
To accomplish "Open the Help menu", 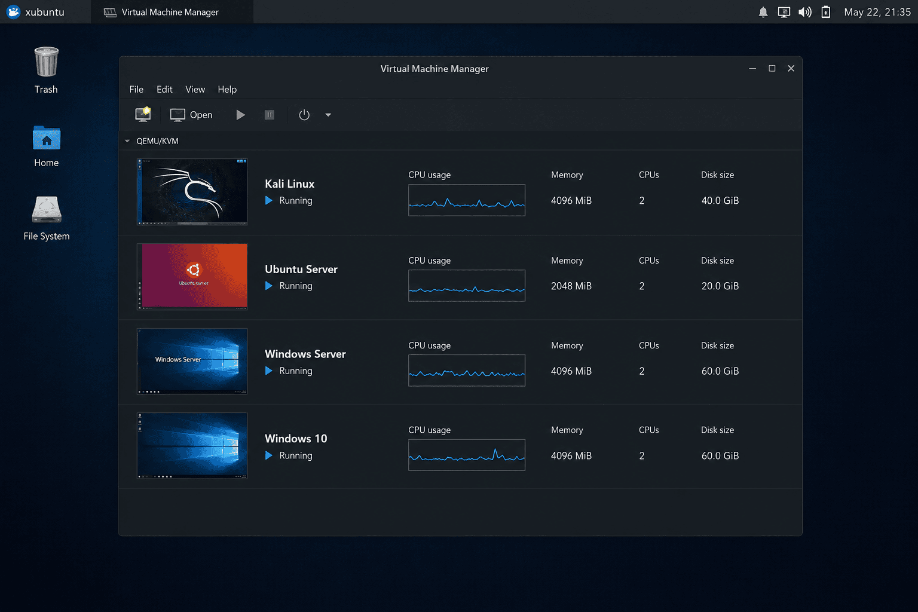I will pos(227,89).
